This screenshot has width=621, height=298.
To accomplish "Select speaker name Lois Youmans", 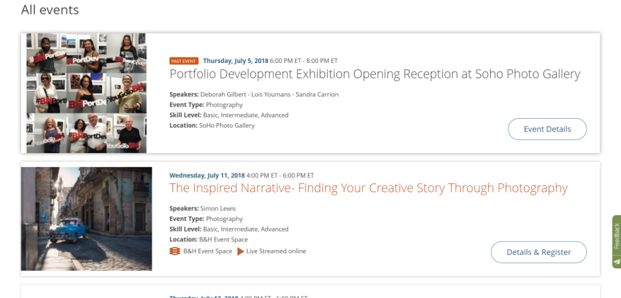I will coord(272,94).
